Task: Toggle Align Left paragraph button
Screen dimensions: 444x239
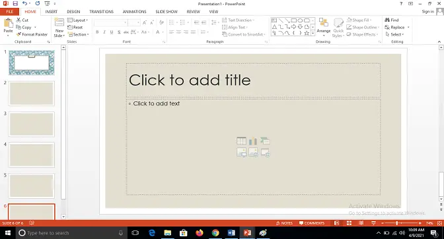Action: tap(172, 32)
